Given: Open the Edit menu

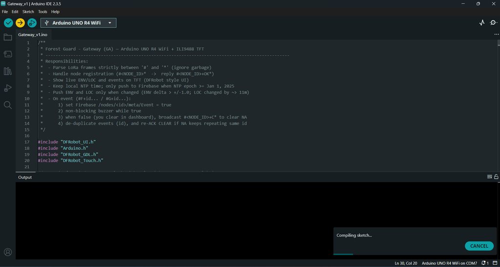Looking at the screenshot, I should (15, 11).
